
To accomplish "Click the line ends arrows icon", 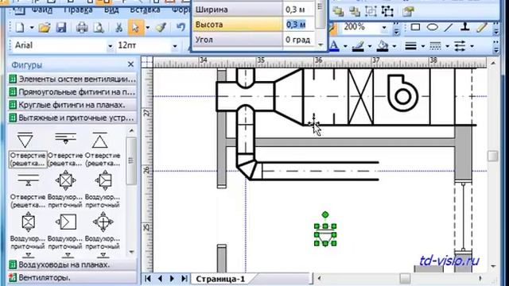I will [x=460, y=46].
